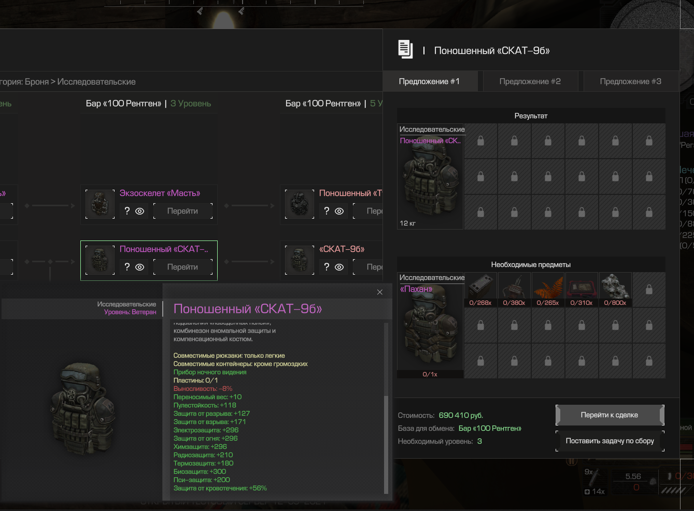Select the orange fern item with count 0/265x

pyautogui.click(x=548, y=290)
